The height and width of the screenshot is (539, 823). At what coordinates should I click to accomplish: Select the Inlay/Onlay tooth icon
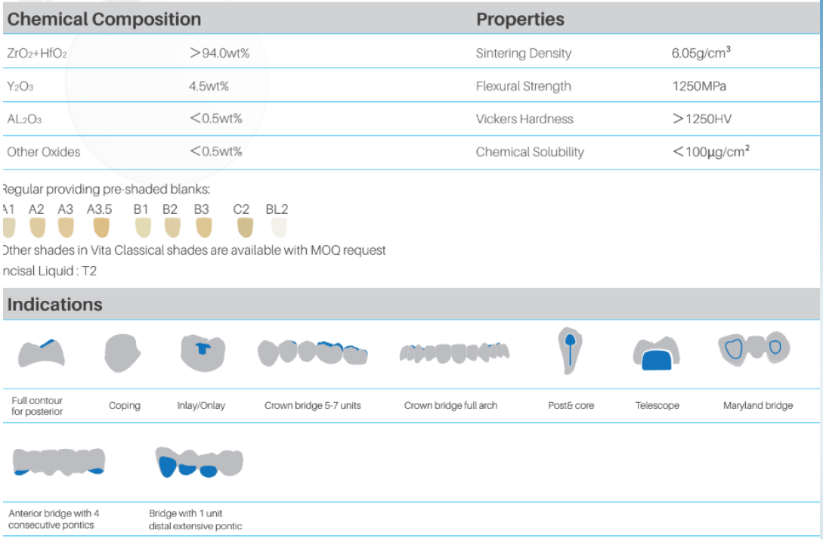pyautogui.click(x=203, y=353)
